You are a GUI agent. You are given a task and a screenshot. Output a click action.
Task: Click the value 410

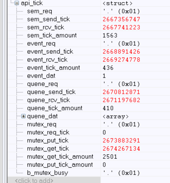(x=108, y=108)
